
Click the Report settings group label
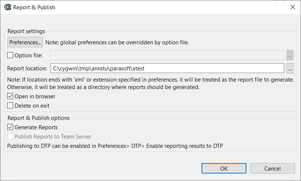click(26, 31)
